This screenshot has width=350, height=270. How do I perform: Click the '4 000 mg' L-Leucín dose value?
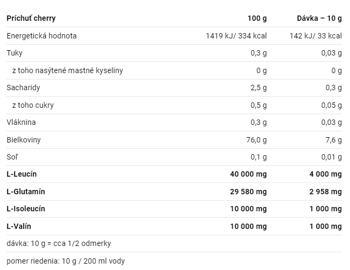coord(325,174)
